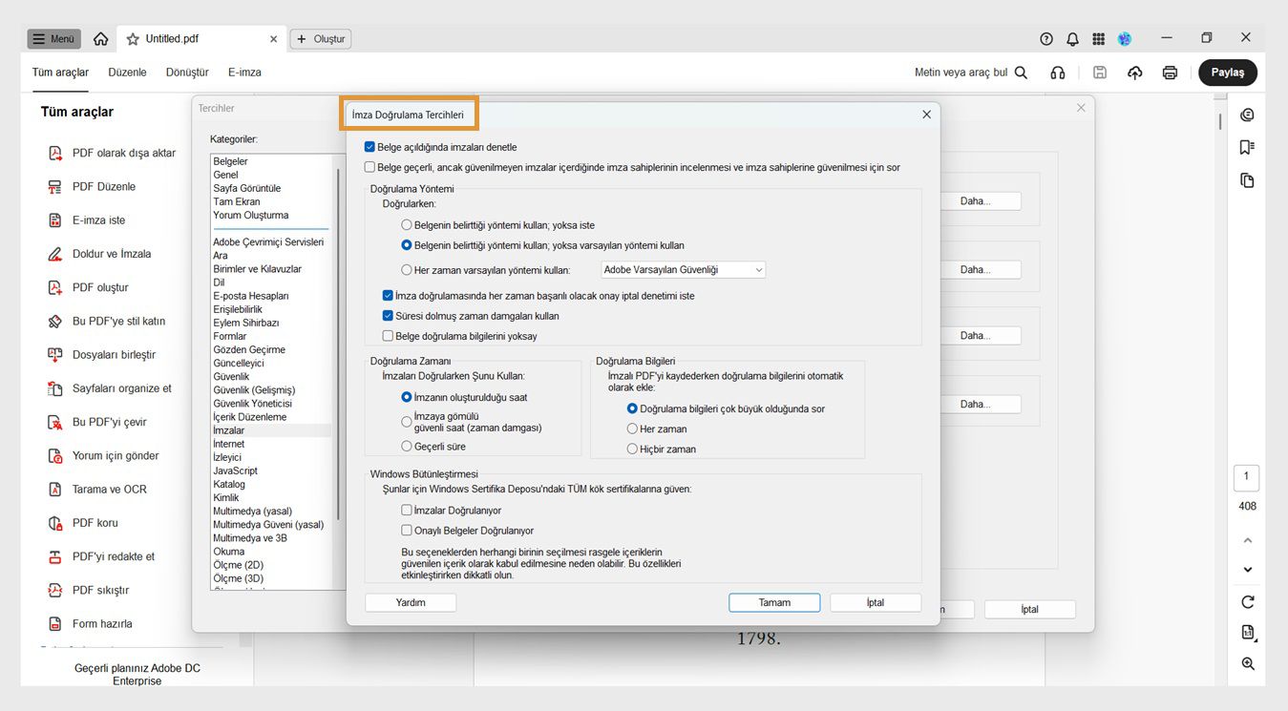This screenshot has width=1288, height=711.
Task: Uncheck Belge açıldığında imzaları denetle
Action: (x=370, y=147)
